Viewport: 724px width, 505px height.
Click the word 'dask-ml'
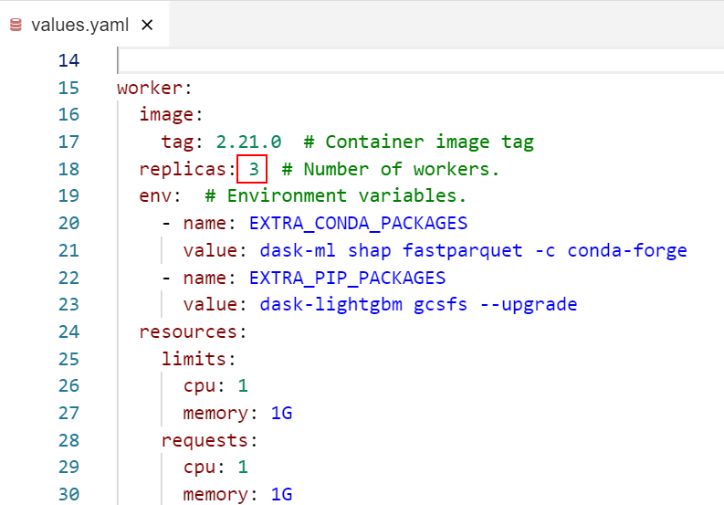pyautogui.click(x=298, y=250)
